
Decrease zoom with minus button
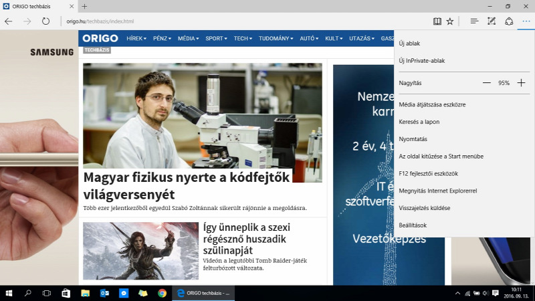(x=487, y=83)
